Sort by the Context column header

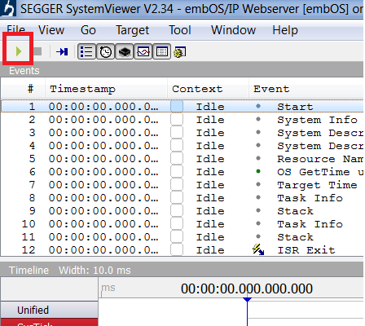click(x=208, y=89)
